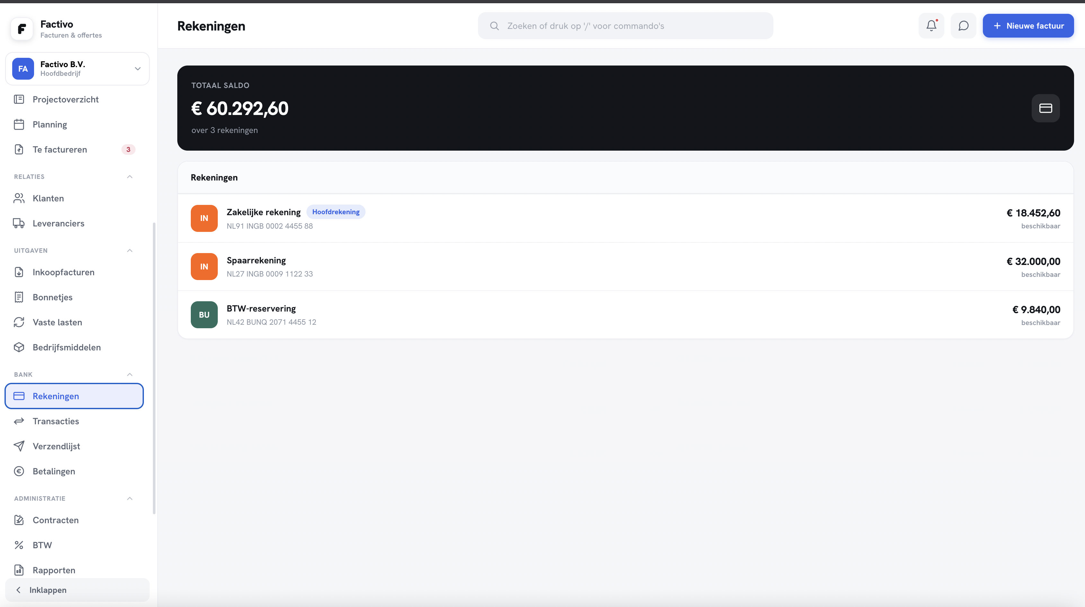Click the Inkoopfacturen icon
The height and width of the screenshot is (607, 1085).
[19, 272]
